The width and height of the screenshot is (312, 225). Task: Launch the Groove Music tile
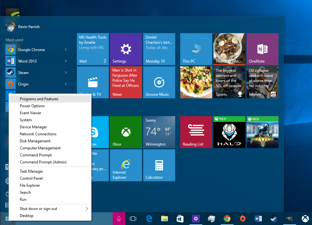pyautogui.click(x=159, y=82)
